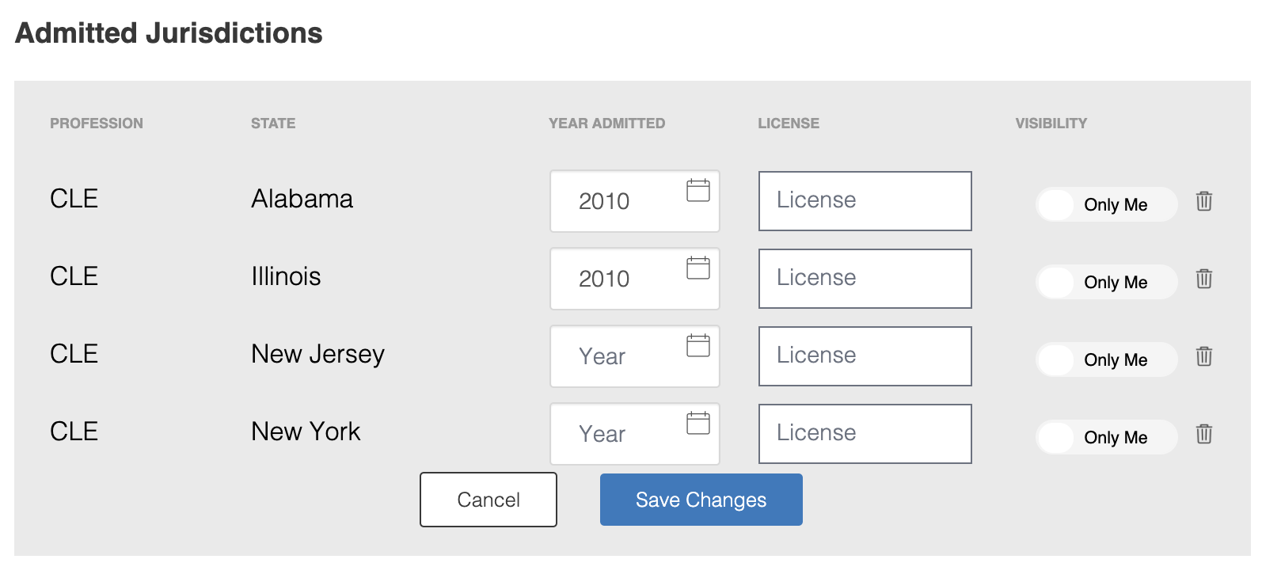Click the Year input for New York
The height and width of the screenshot is (578, 1262).
point(618,434)
